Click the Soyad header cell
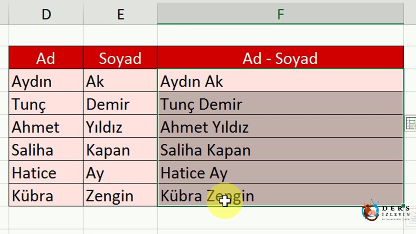The width and height of the screenshot is (416, 234). pyautogui.click(x=120, y=58)
